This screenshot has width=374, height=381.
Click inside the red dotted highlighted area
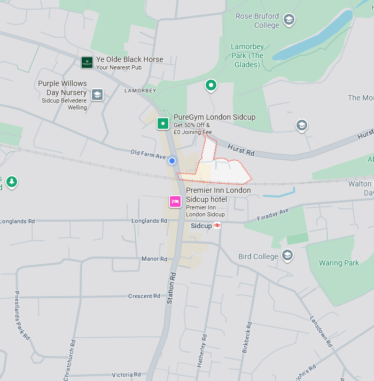229,172
